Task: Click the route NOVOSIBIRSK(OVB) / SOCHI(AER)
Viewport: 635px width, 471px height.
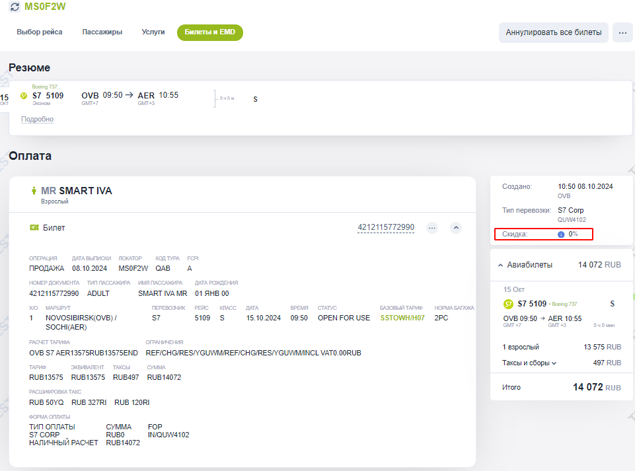Action: (x=81, y=322)
